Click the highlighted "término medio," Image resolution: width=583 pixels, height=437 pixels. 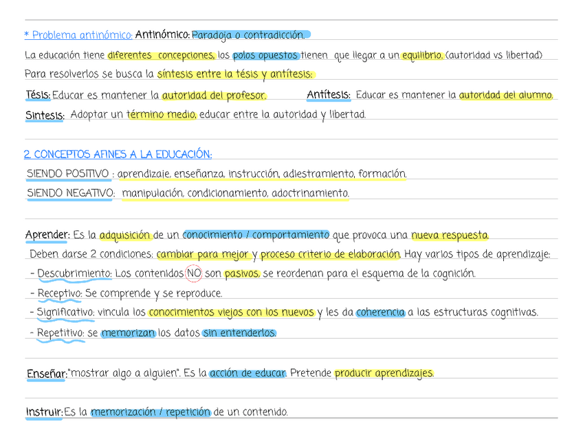(162, 114)
